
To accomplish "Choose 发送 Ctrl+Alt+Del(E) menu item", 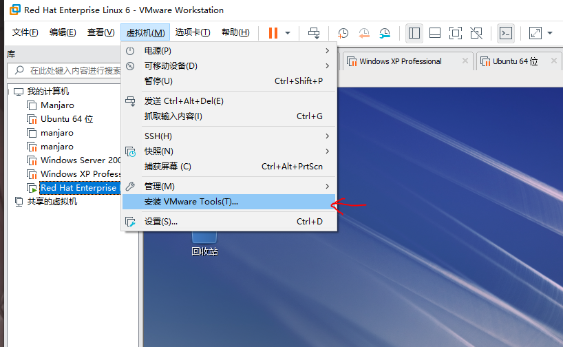I will pyautogui.click(x=229, y=101).
